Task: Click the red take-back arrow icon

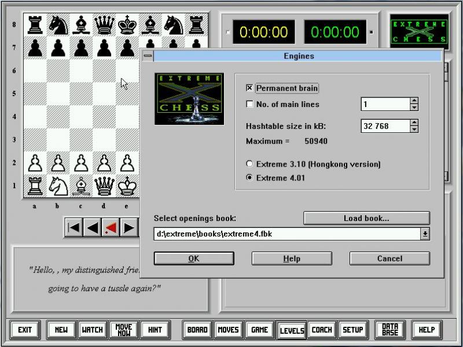Action: (111, 228)
